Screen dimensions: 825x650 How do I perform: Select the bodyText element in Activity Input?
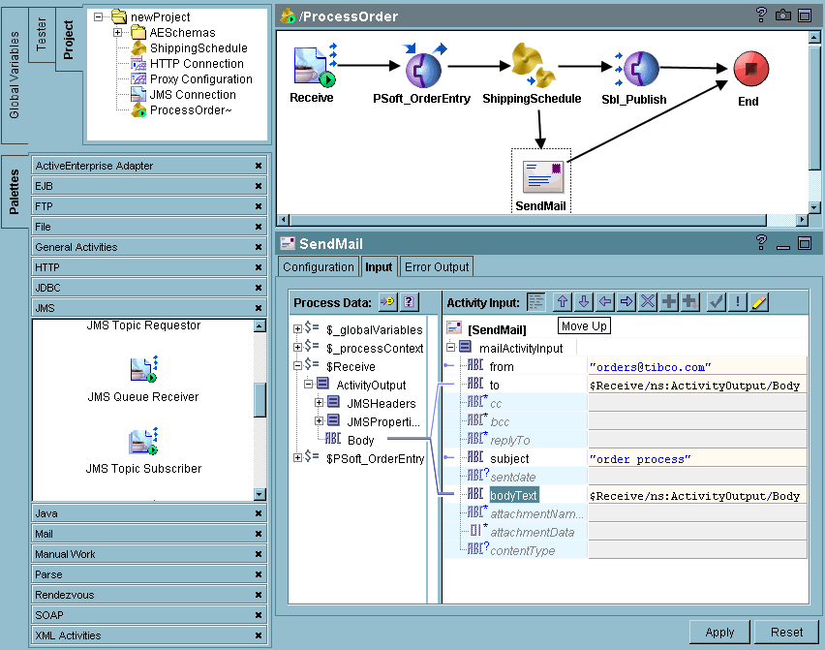513,495
